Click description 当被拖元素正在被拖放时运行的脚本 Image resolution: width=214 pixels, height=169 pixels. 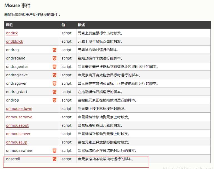pyautogui.click(x=107, y=100)
